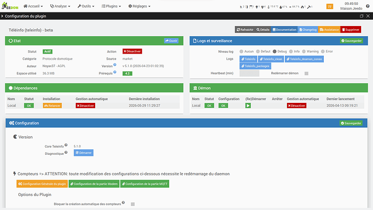373x210 pixels.
Task: Click the temperature 15.5 °C summary
Action: 272,7
